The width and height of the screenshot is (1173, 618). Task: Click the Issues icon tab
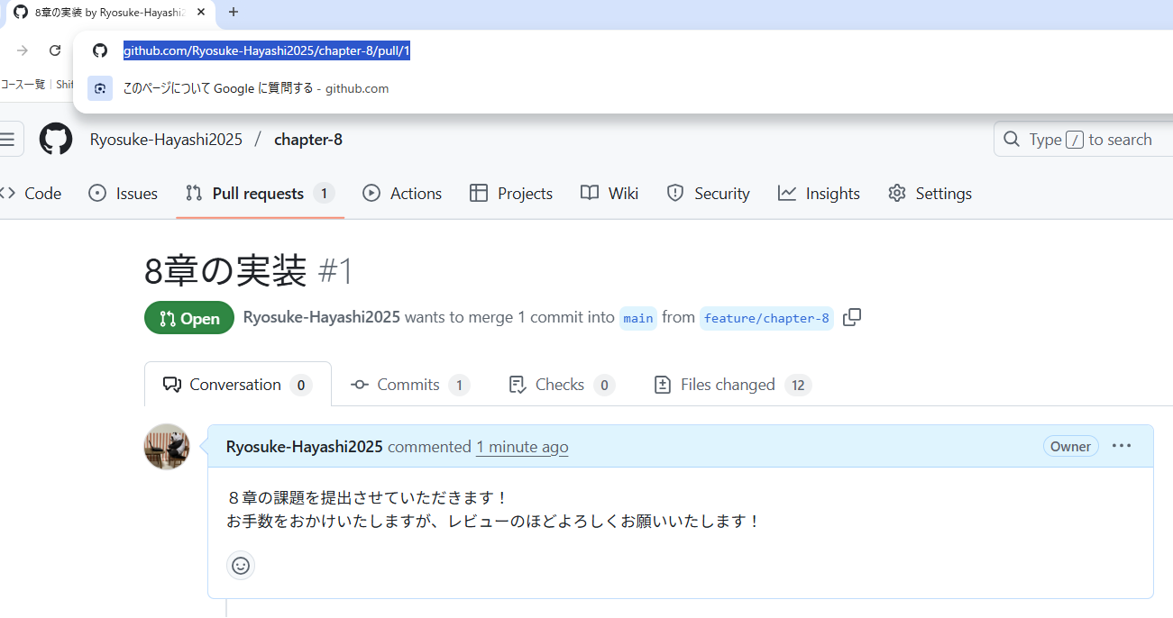click(99, 193)
